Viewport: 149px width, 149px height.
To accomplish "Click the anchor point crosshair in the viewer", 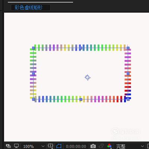I will pyautogui.click(x=88, y=77).
